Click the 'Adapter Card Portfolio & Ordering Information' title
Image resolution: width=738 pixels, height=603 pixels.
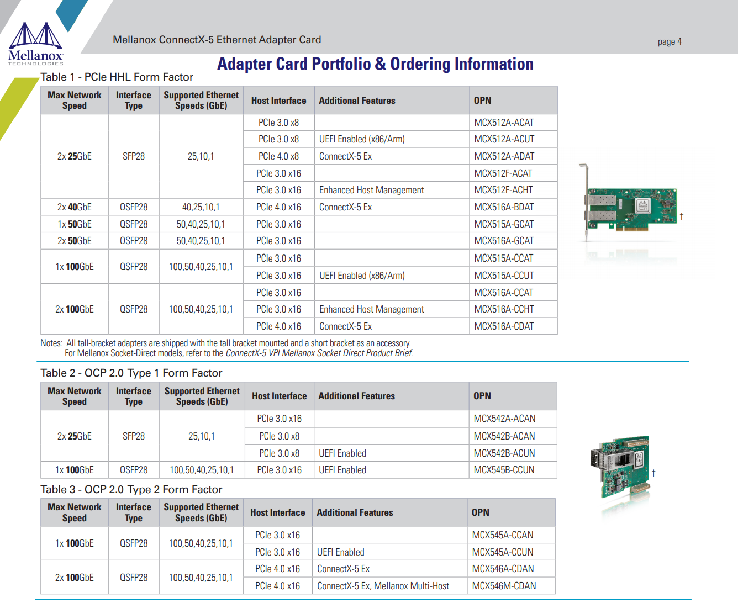pos(375,64)
